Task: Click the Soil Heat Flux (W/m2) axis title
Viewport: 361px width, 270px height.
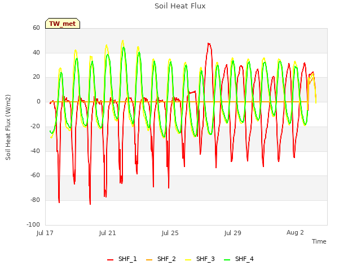Action: (8, 127)
